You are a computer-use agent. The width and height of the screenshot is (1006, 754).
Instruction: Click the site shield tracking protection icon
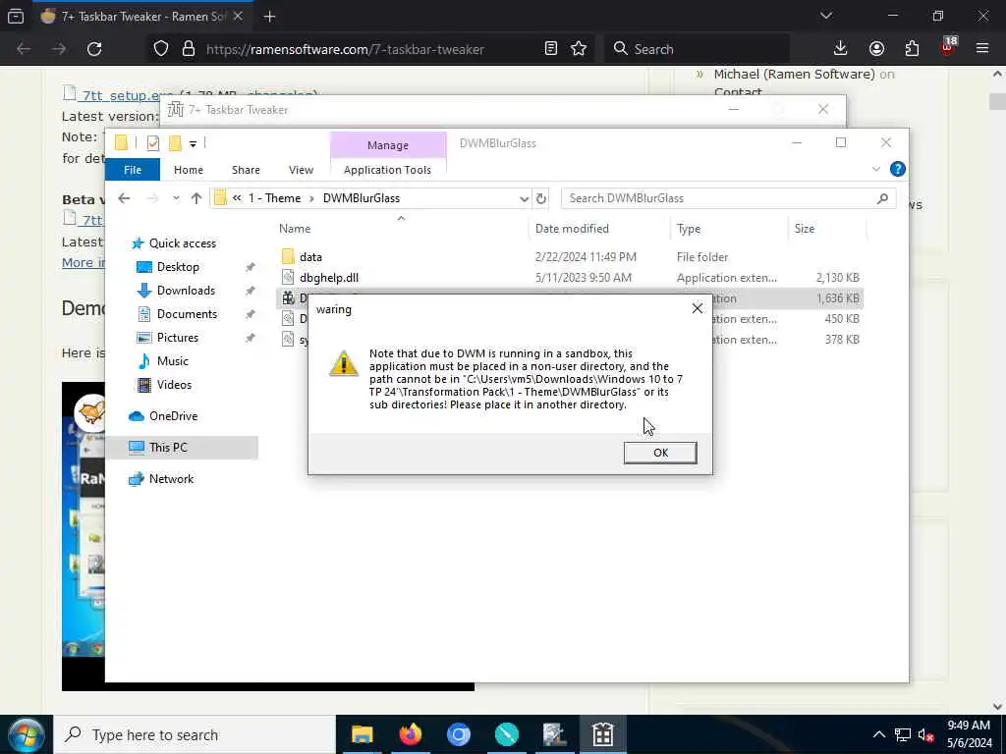[x=160, y=49]
